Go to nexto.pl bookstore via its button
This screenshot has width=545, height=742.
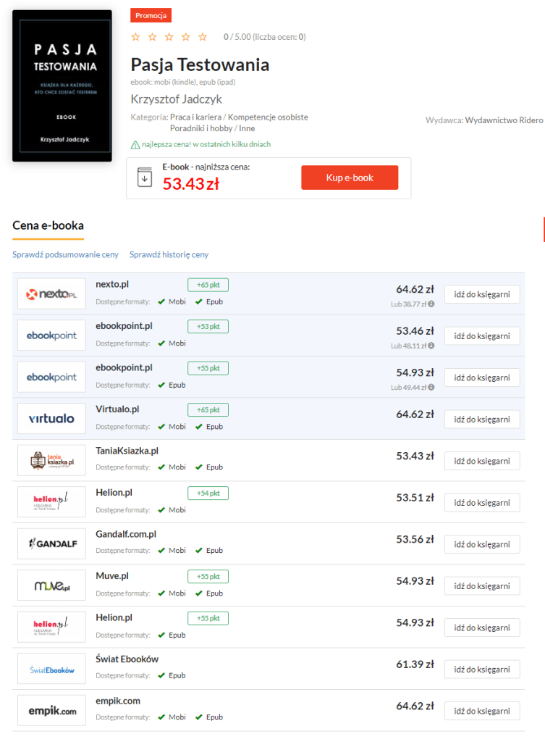[481, 294]
